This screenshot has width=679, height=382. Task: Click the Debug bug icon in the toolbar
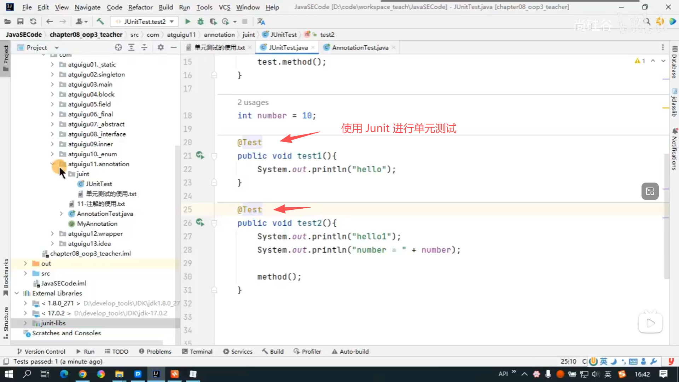pyautogui.click(x=201, y=22)
